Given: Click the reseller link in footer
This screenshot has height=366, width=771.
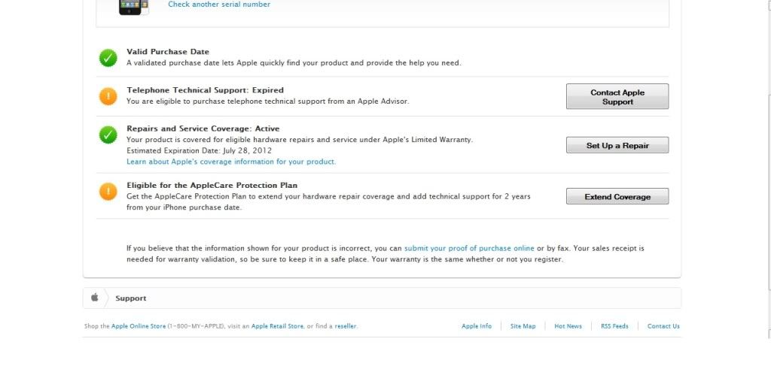Looking at the screenshot, I should click(345, 326).
